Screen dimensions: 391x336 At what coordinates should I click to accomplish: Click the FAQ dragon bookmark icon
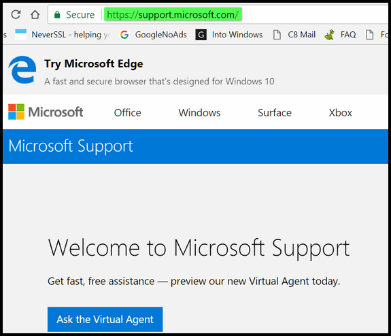[329, 35]
